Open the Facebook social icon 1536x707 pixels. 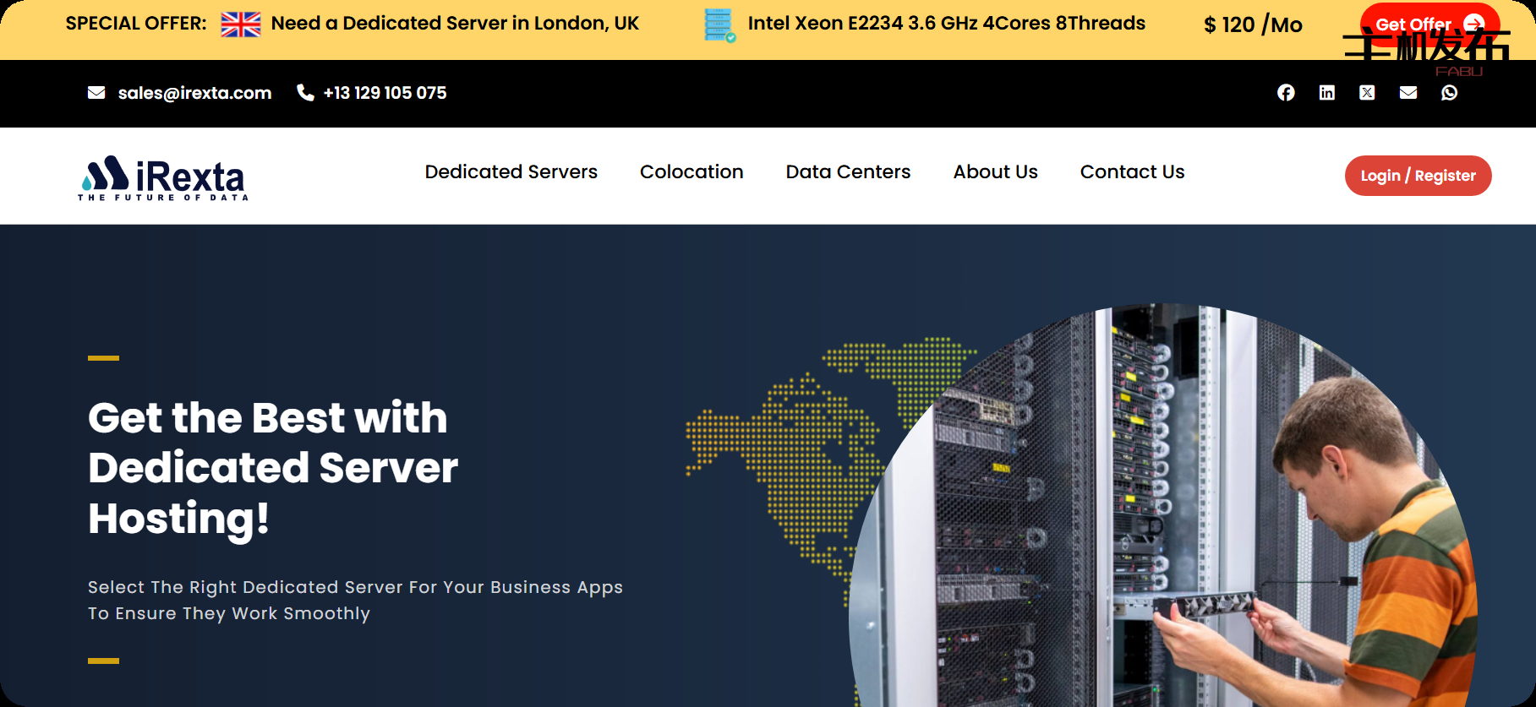click(1286, 93)
